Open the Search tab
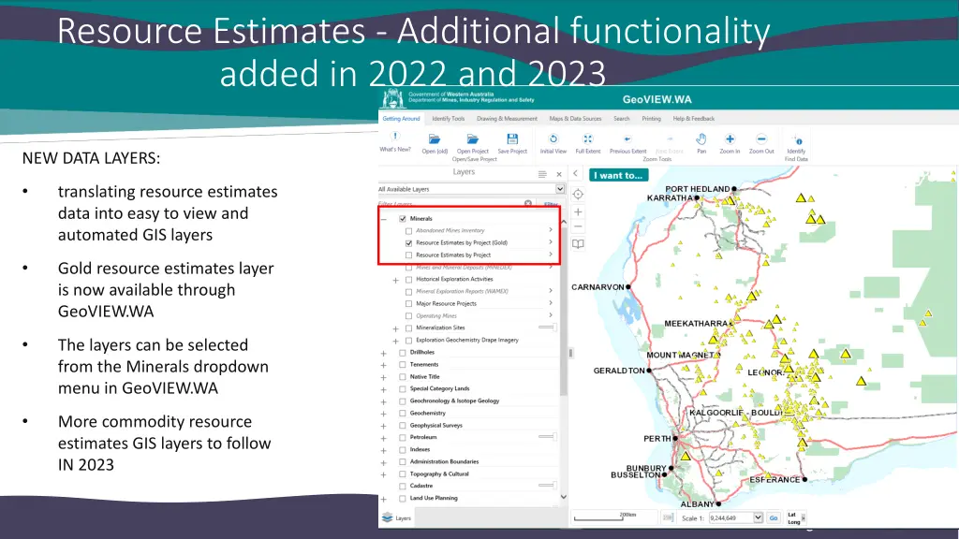The image size is (959, 539). 622,119
